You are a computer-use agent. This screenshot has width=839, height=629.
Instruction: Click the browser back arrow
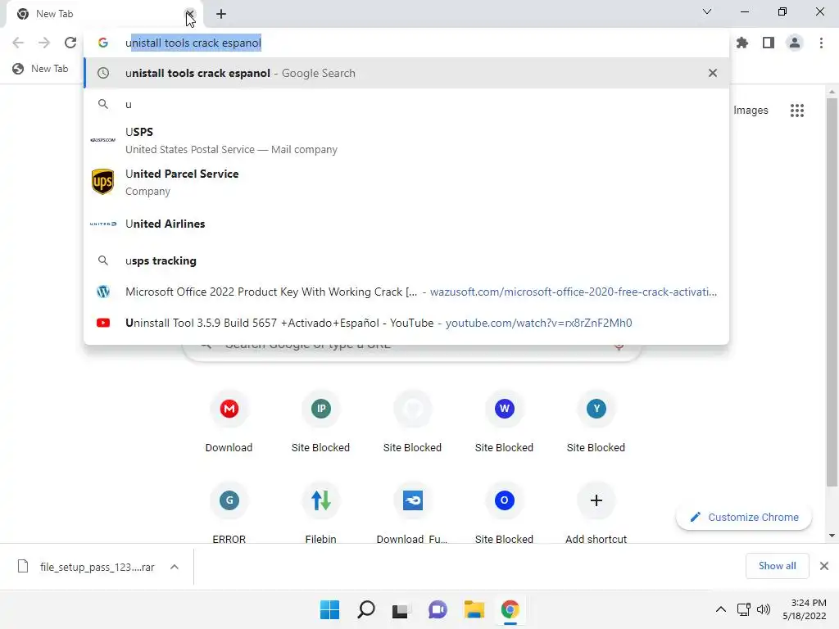click(x=18, y=43)
